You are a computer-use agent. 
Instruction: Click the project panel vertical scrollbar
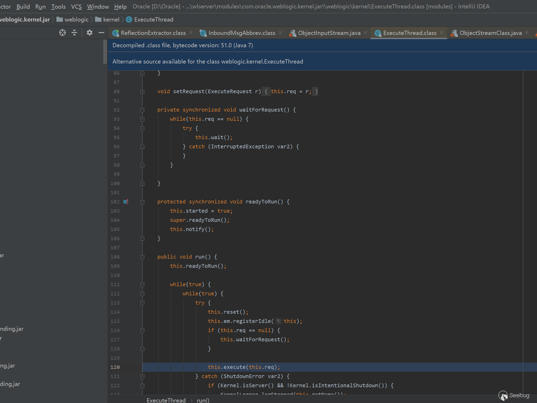tap(105, 51)
